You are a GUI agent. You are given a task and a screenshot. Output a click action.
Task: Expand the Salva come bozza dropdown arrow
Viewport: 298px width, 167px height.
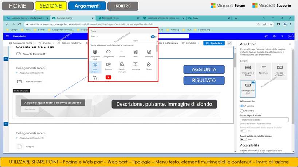tap(35, 43)
